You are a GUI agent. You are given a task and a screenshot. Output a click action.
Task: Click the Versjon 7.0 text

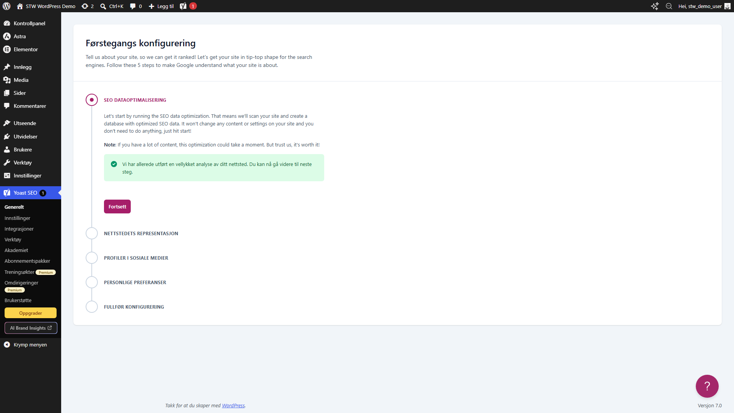[x=710, y=405]
